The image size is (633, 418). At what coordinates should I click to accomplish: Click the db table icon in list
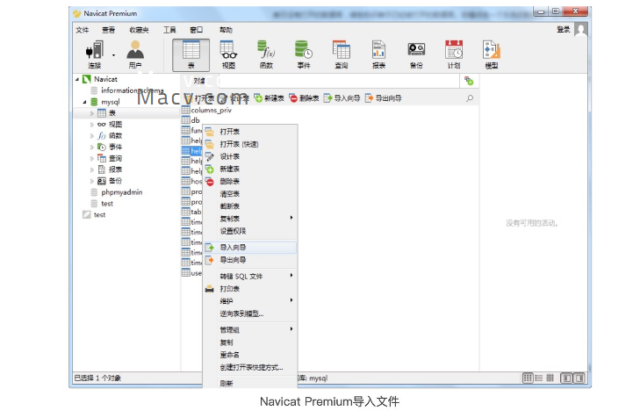186,120
